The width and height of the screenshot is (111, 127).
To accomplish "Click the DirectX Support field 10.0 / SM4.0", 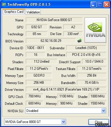I will click(x=94, y=62).
